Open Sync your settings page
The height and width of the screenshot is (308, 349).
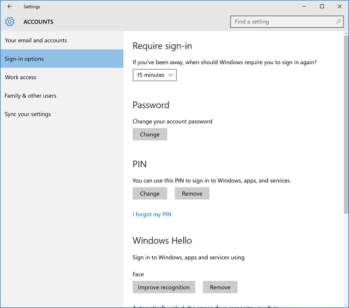(x=62, y=114)
